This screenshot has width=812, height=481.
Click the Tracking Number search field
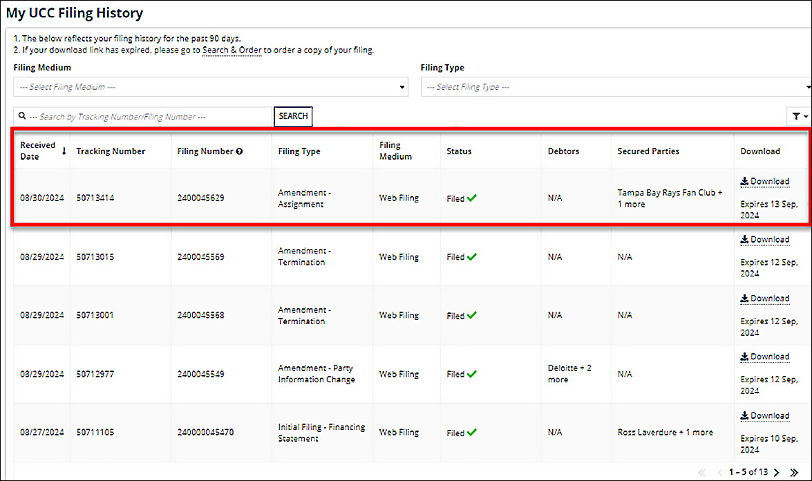[x=149, y=117]
